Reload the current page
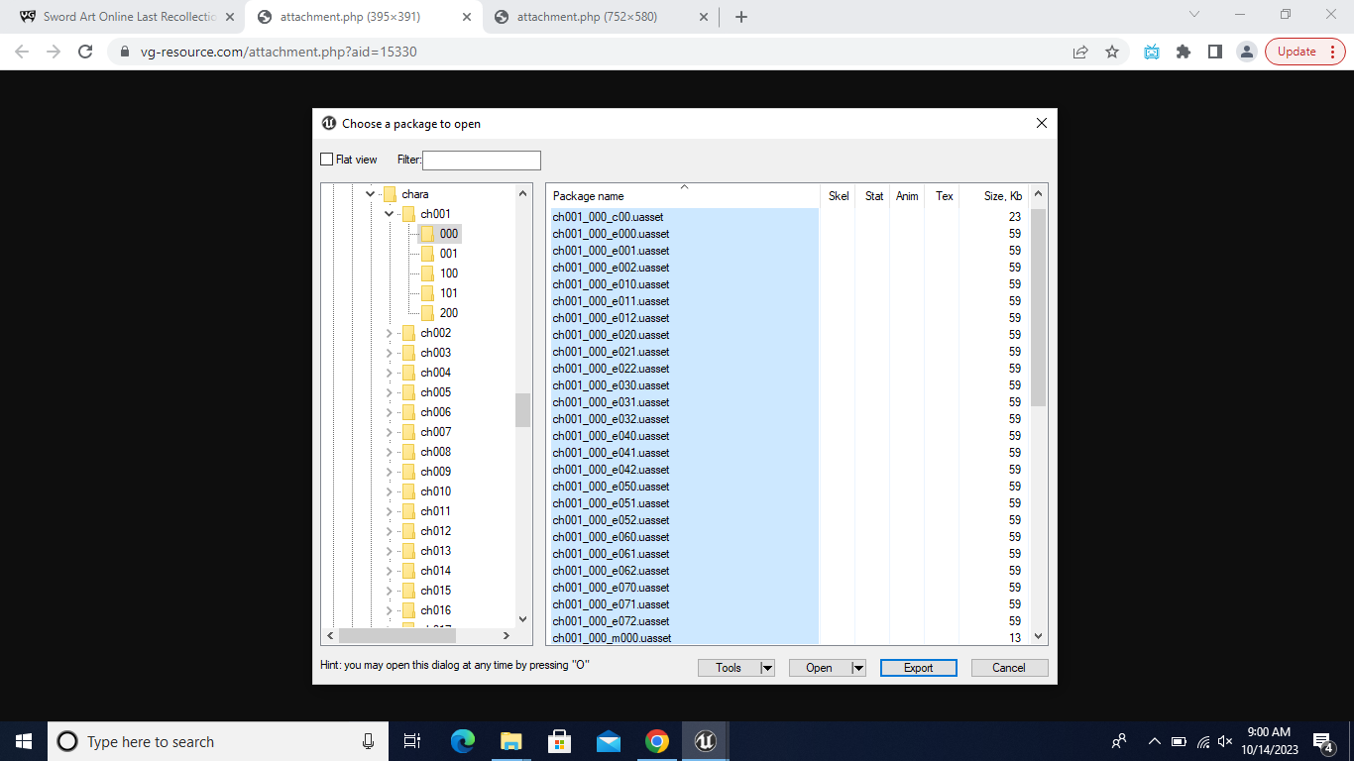Image resolution: width=1354 pixels, height=761 pixels. pos(85,52)
